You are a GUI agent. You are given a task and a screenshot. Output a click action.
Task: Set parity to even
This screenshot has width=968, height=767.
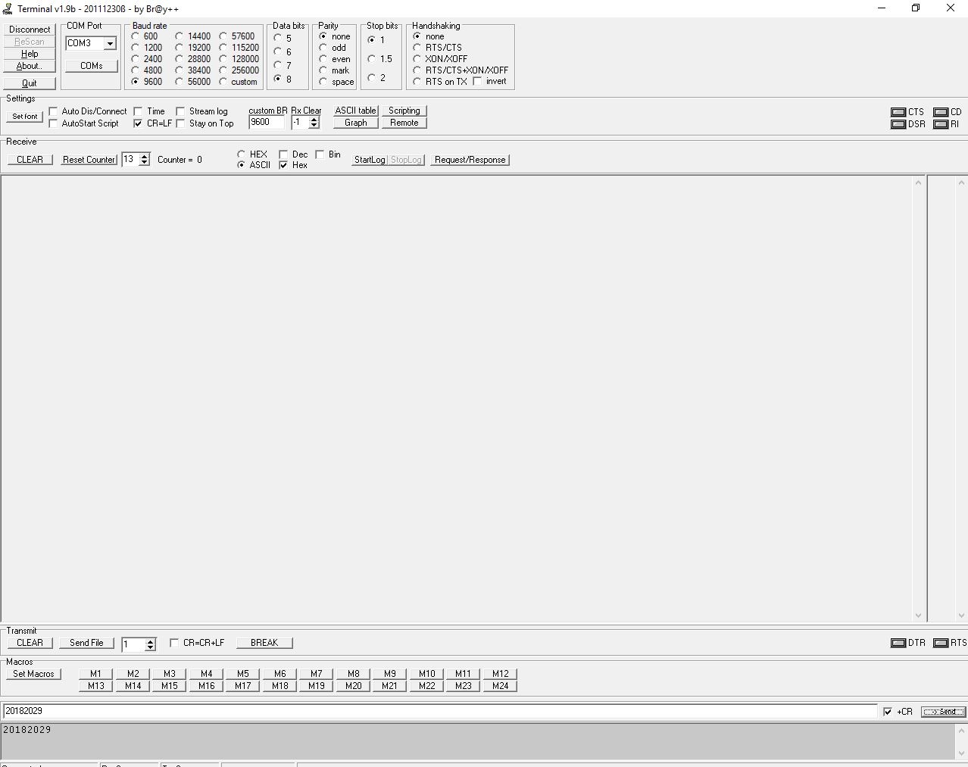point(323,58)
